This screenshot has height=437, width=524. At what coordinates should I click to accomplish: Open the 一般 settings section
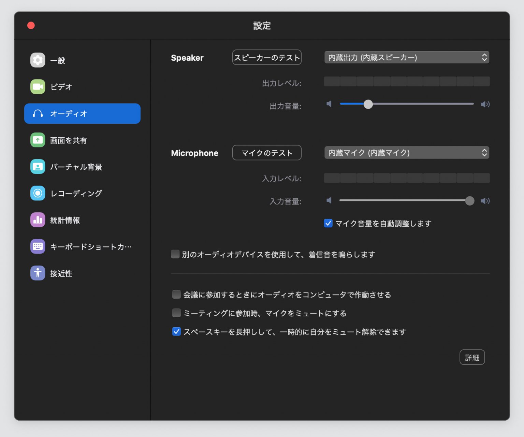[38, 60]
